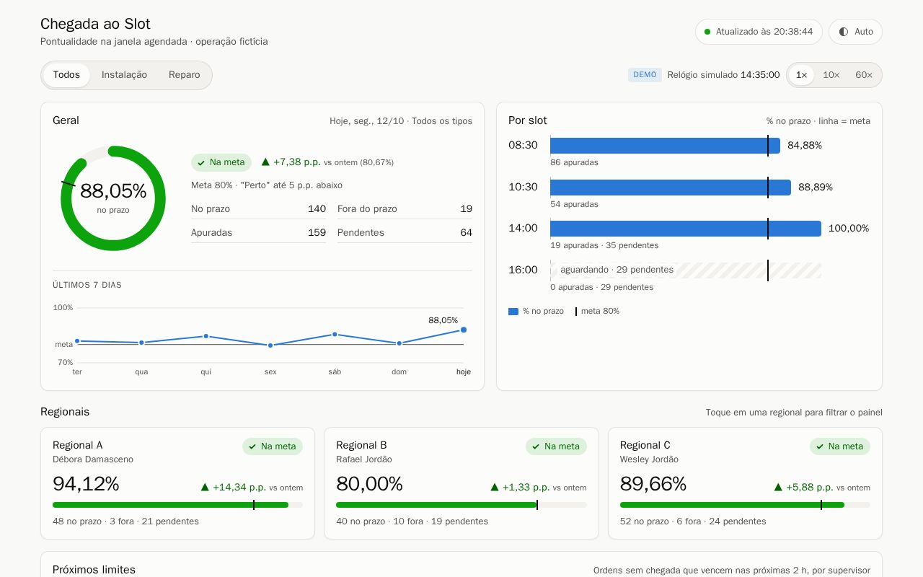Click the check icon in Regional B's badge
Image resolution: width=923 pixels, height=577 pixels.
click(536, 447)
